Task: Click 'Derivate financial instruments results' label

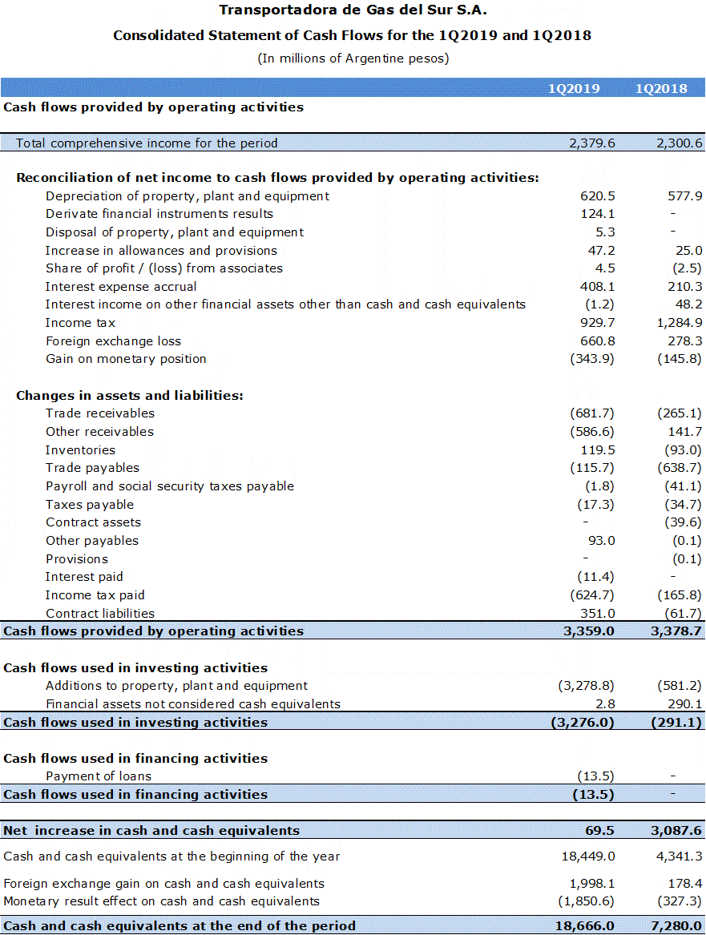Action: 159,213
